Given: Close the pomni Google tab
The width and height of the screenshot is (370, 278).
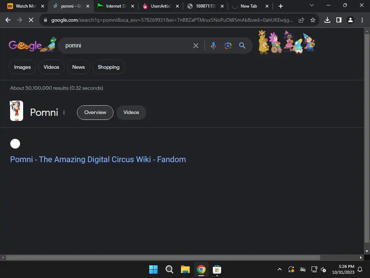Looking at the screenshot, I should [88, 7].
